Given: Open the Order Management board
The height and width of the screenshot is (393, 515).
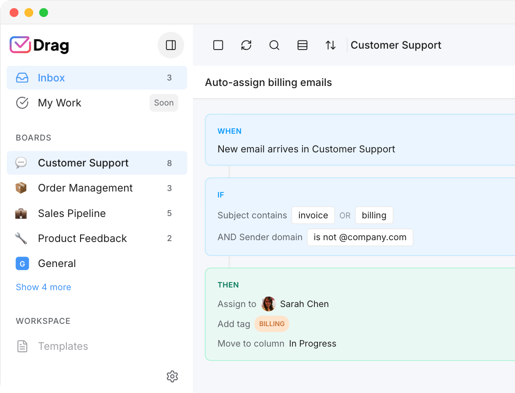Looking at the screenshot, I should pyautogui.click(x=97, y=188).
